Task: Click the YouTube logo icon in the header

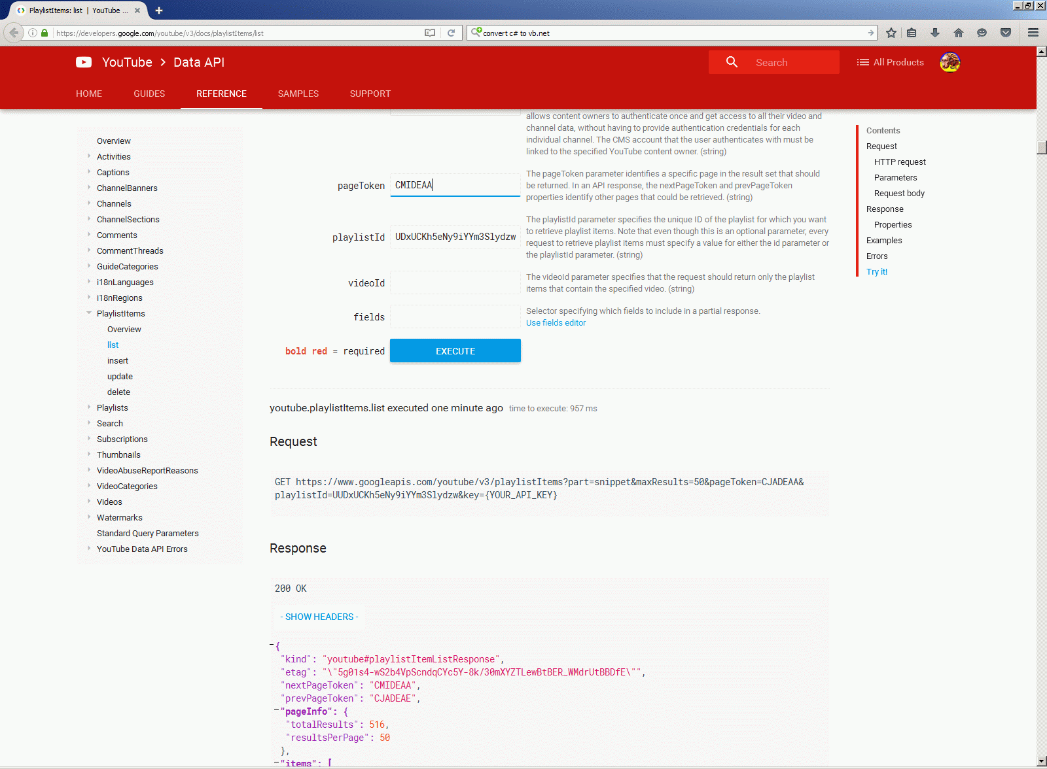Action: pyautogui.click(x=84, y=62)
